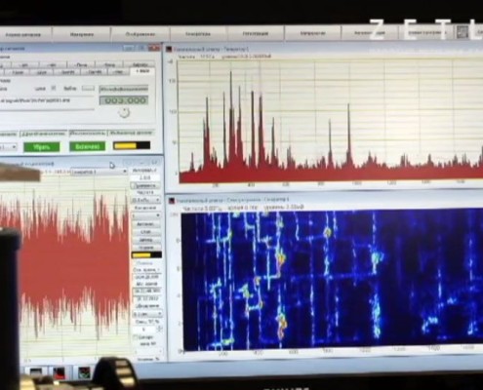Open the oscilloscope channel-count dropdown
This screenshot has width=483, height=390.
click(145, 215)
